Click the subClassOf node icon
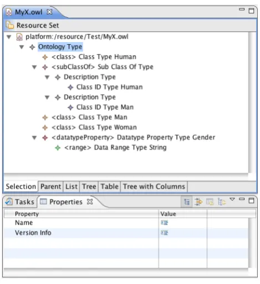The image size is (260, 284). point(45,67)
